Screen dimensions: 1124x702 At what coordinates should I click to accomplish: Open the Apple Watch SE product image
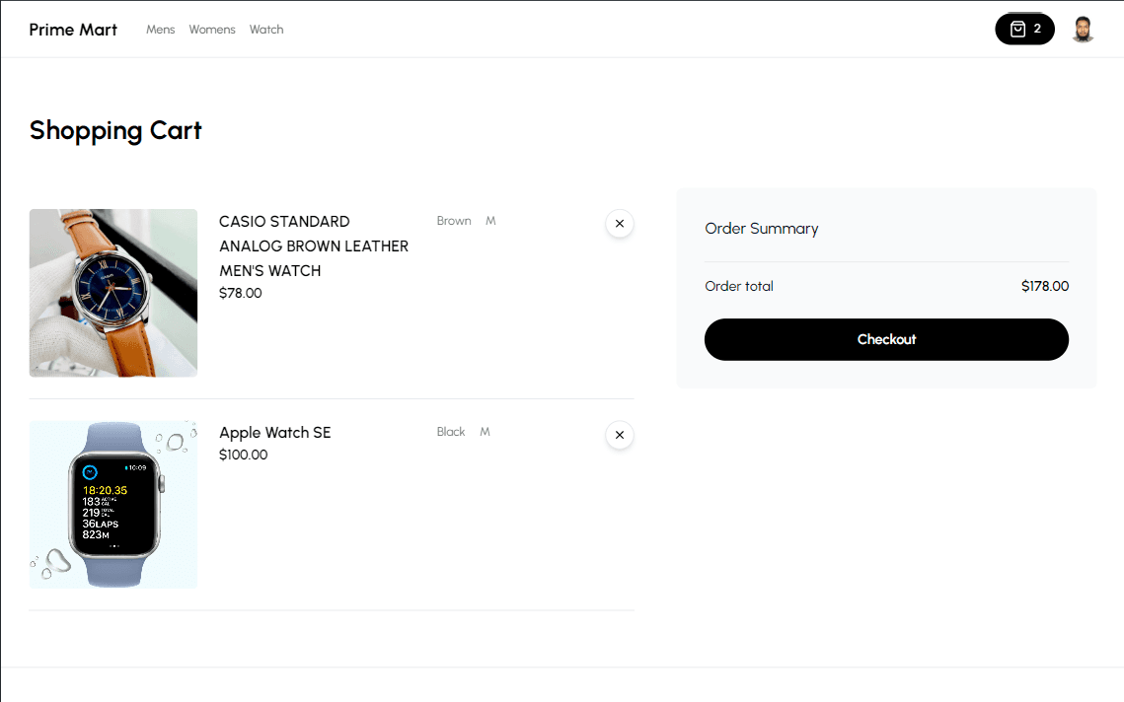pos(113,505)
